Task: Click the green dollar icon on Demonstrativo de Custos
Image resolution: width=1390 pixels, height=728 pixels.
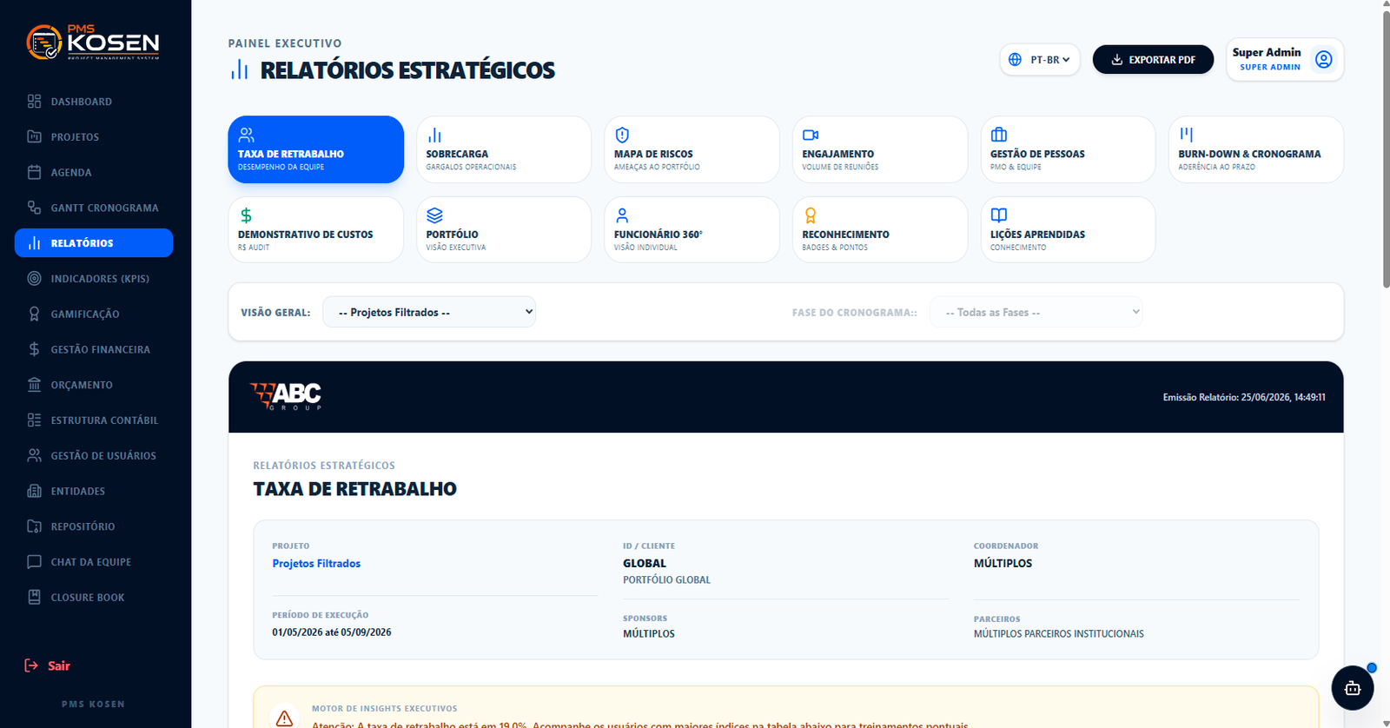Action: pyautogui.click(x=246, y=215)
